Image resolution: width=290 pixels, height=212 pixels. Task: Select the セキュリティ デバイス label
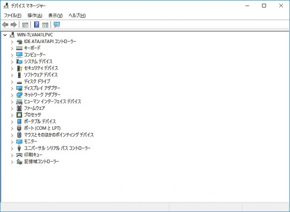(x=41, y=68)
